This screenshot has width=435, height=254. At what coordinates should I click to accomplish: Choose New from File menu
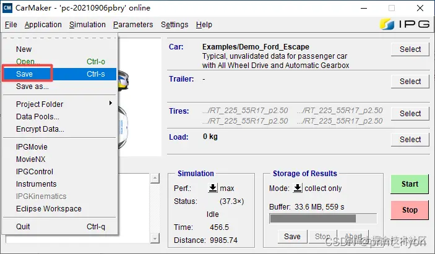point(59,49)
